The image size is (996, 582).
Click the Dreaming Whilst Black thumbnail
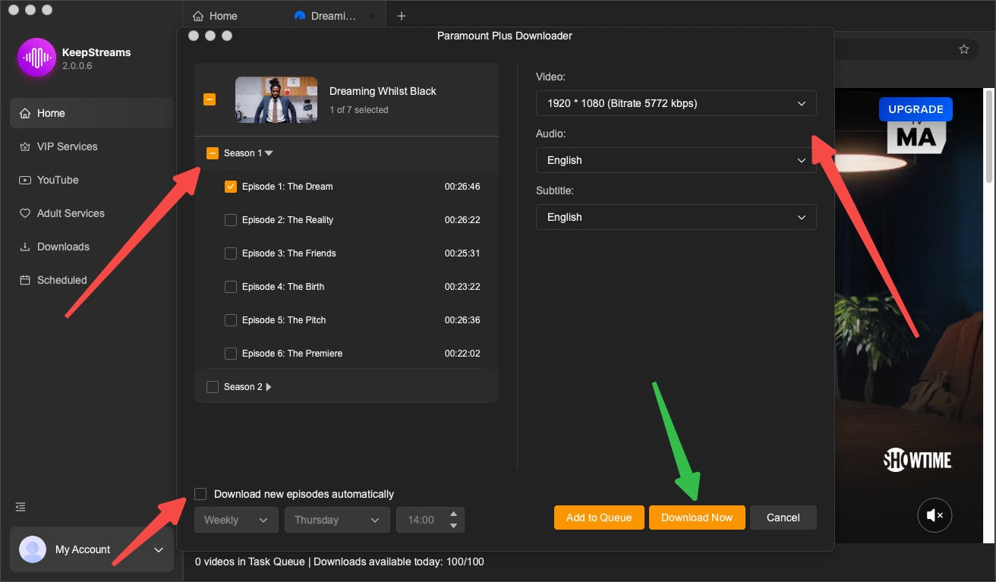pos(276,99)
